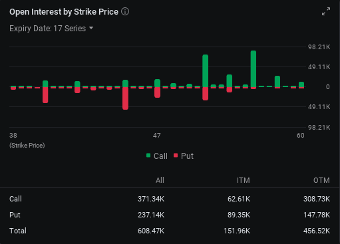Click the strike price axis label 38

point(13,136)
